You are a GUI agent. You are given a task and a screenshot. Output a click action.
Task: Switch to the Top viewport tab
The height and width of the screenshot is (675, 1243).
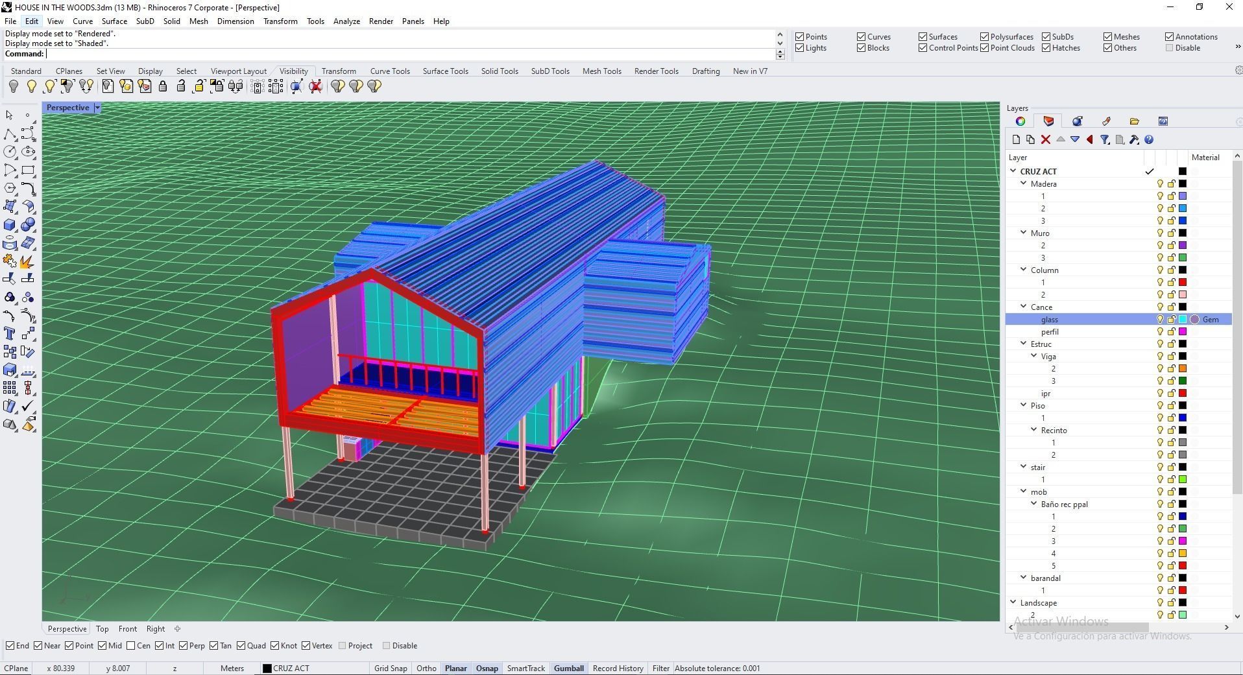103,629
